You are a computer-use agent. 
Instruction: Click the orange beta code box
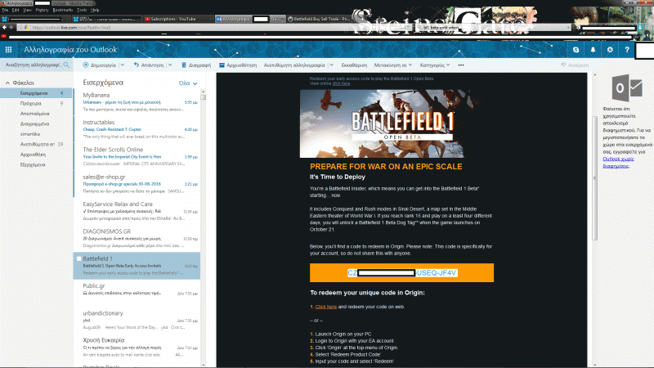401,273
